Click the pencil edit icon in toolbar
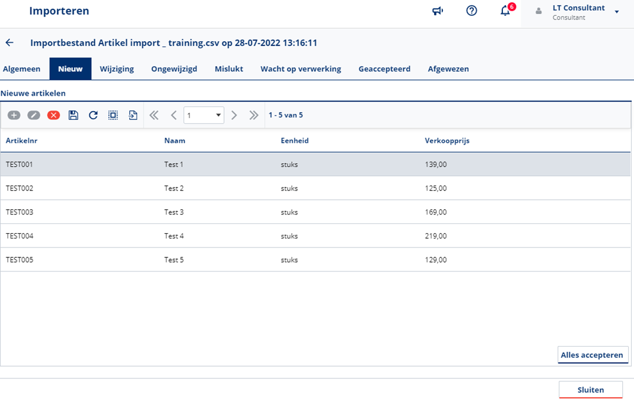The height and width of the screenshot is (399, 634). (x=34, y=115)
